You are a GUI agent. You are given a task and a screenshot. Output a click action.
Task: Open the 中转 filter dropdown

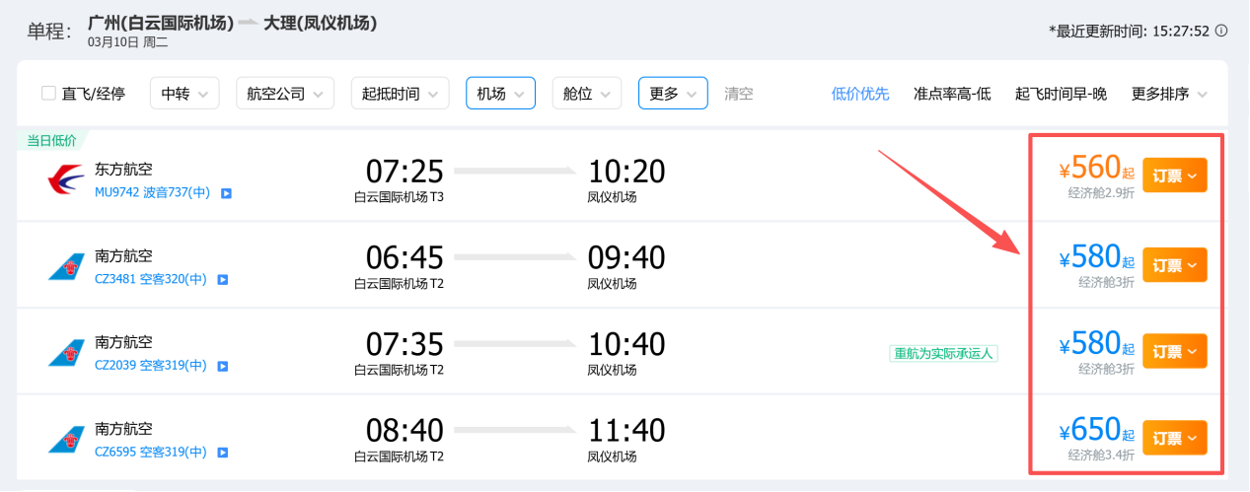click(184, 94)
